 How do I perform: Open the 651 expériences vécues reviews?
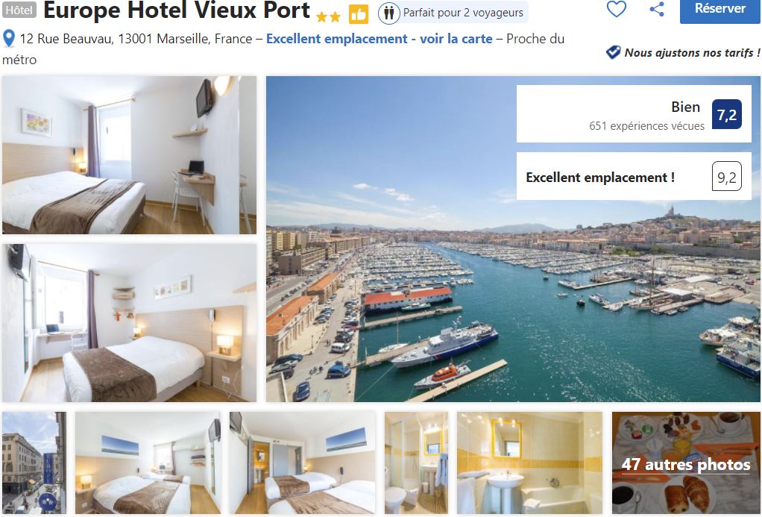pyautogui.click(x=646, y=126)
